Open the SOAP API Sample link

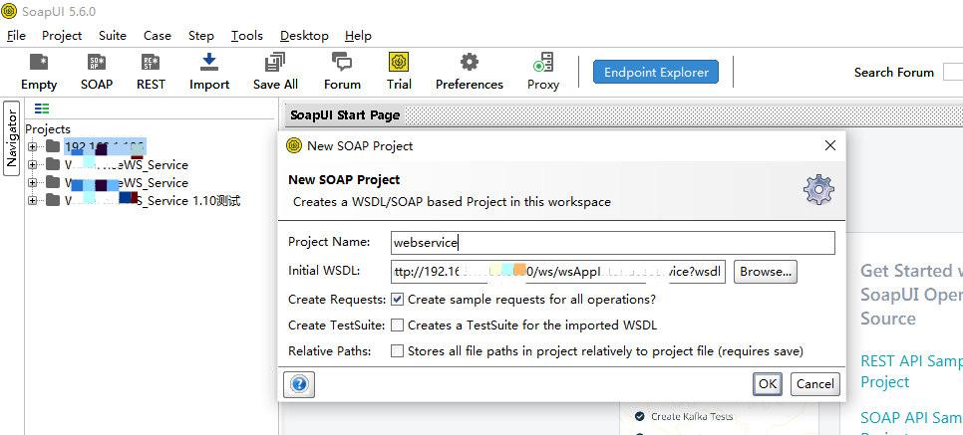click(x=911, y=418)
